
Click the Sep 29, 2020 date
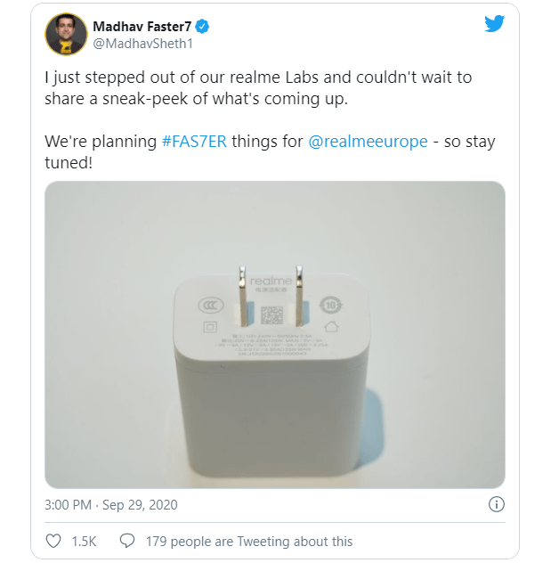pyautogui.click(x=140, y=505)
